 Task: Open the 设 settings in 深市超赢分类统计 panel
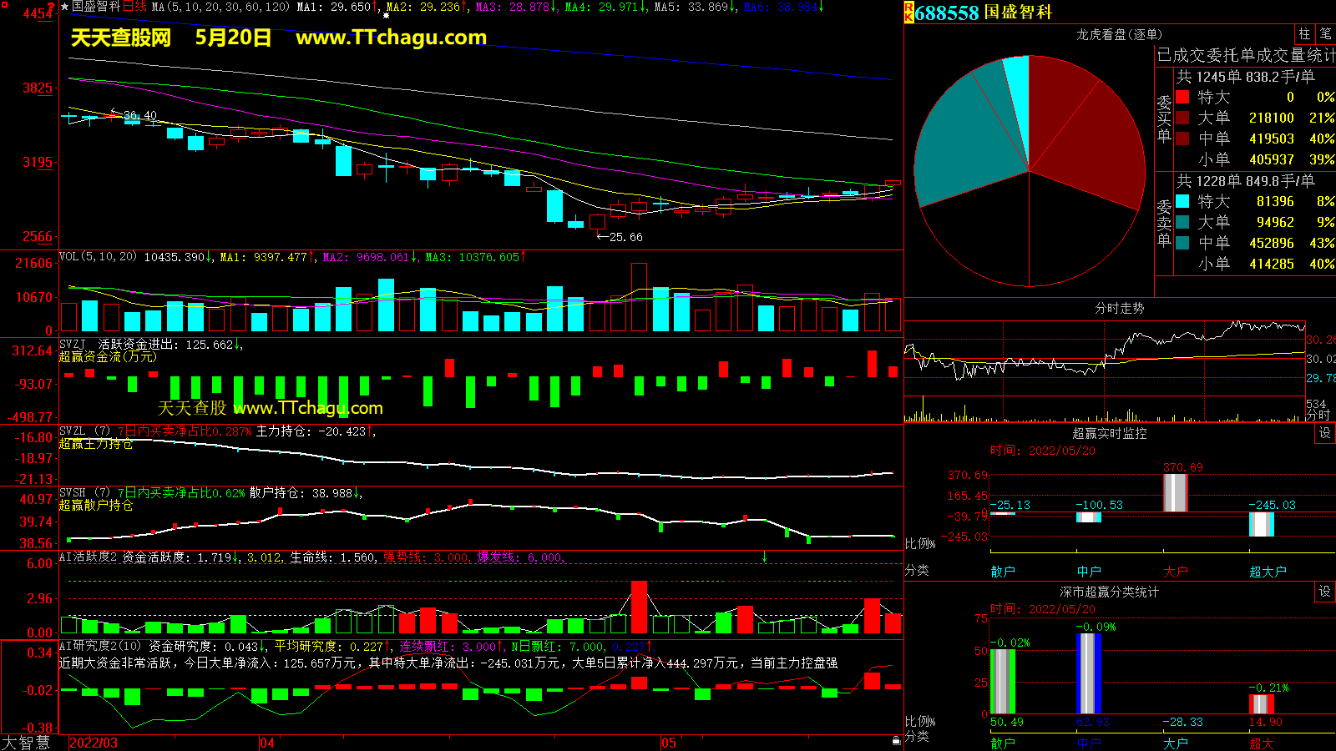[x=1325, y=592]
